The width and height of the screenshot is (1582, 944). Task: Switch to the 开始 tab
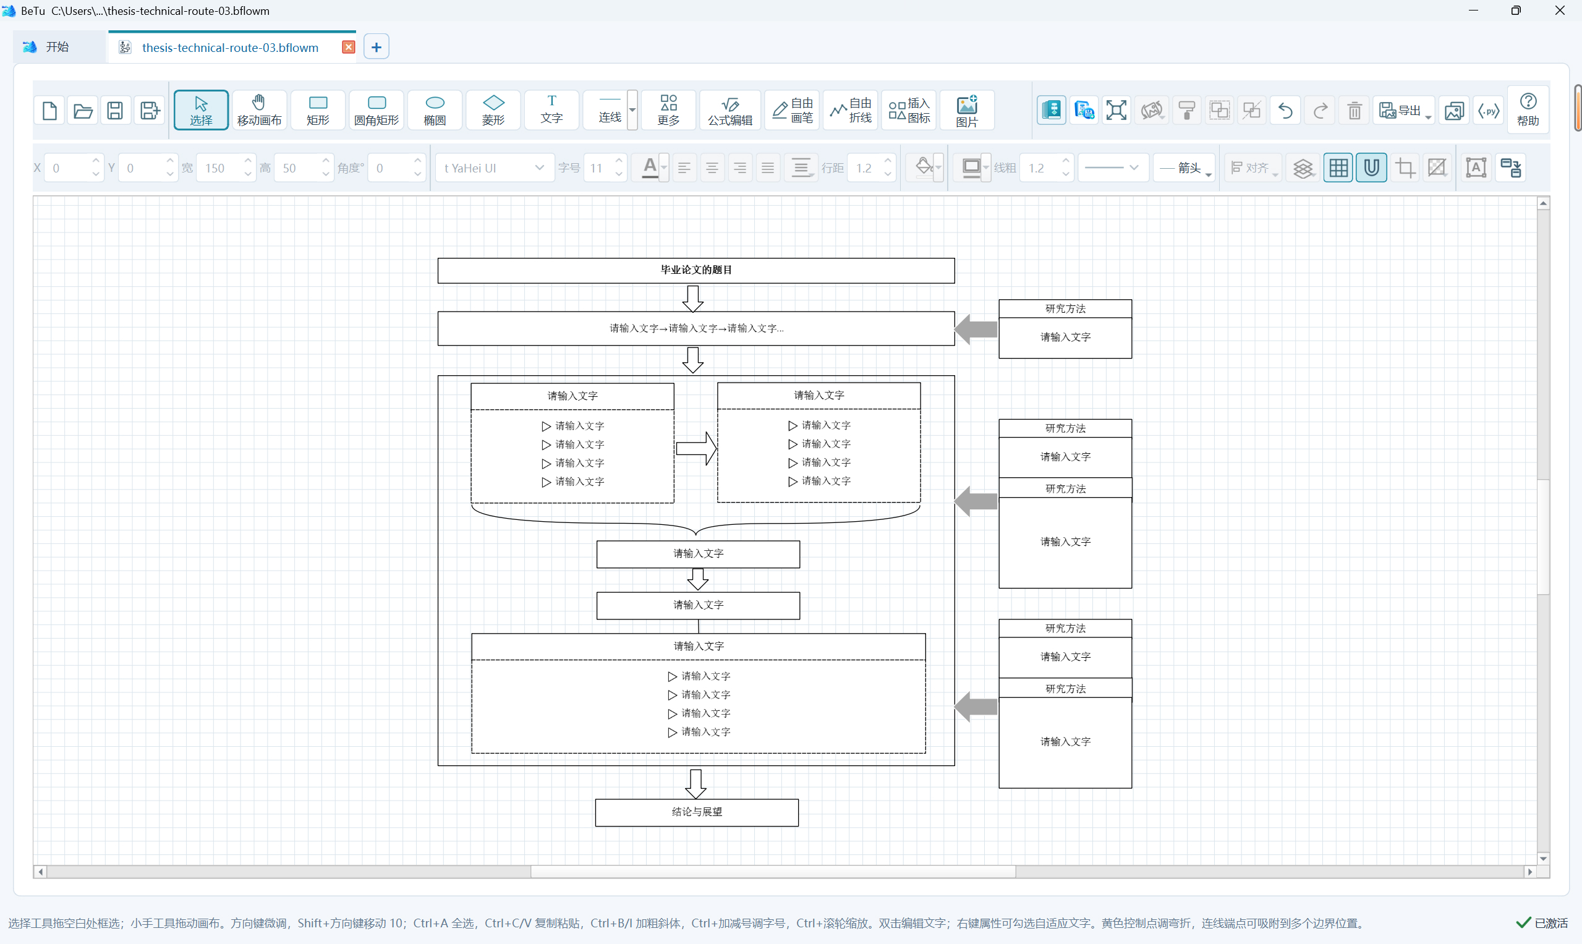click(58, 47)
